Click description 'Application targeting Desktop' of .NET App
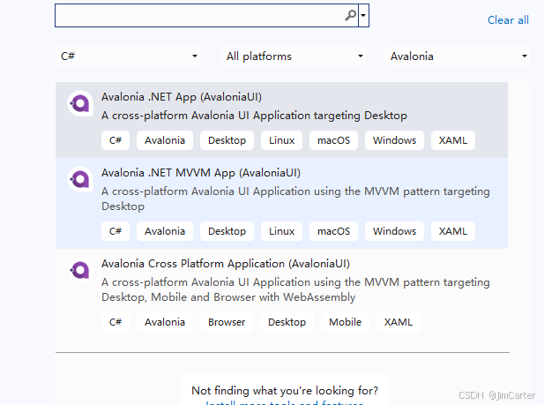Viewport: 544px width, 405px height. (x=254, y=116)
